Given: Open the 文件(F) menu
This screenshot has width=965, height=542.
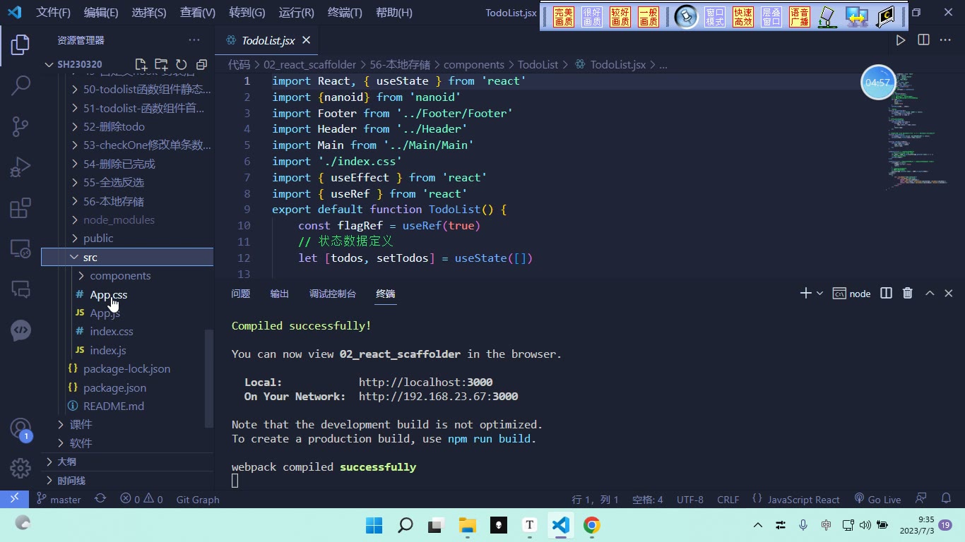Looking at the screenshot, I should 54,13.
